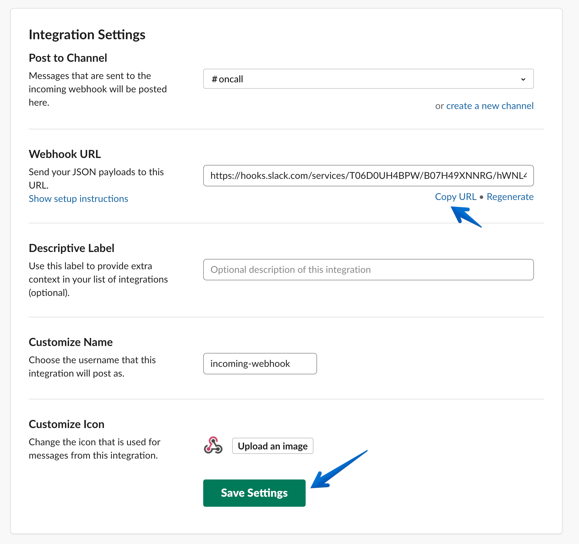Click "create a new channel" link

pyautogui.click(x=490, y=106)
